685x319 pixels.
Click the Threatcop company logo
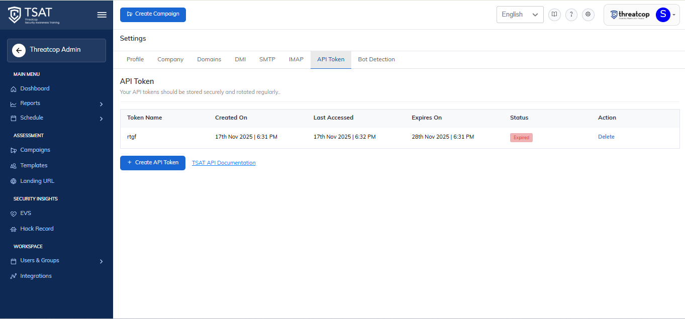coord(630,15)
